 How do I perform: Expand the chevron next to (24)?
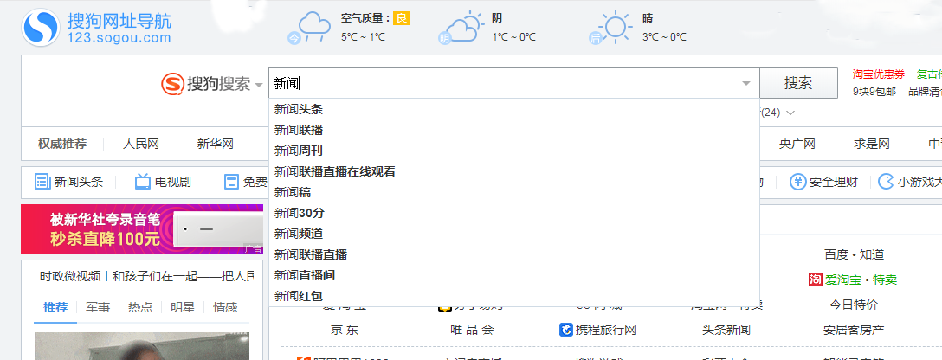tap(790, 112)
